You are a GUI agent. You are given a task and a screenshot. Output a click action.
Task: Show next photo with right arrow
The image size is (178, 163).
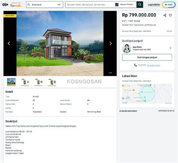110,44
